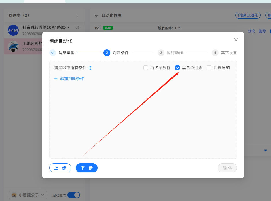Enable the 白名单放行 checkbox
Screen dimensions: 271x201
145,67
